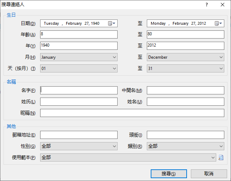This screenshot has width=231, height=181.
Task: Click the 郵箱地址 email address field
Action: [79, 135]
